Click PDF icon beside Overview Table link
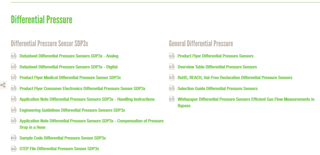This screenshot has width=320, height=155. pos(172,67)
